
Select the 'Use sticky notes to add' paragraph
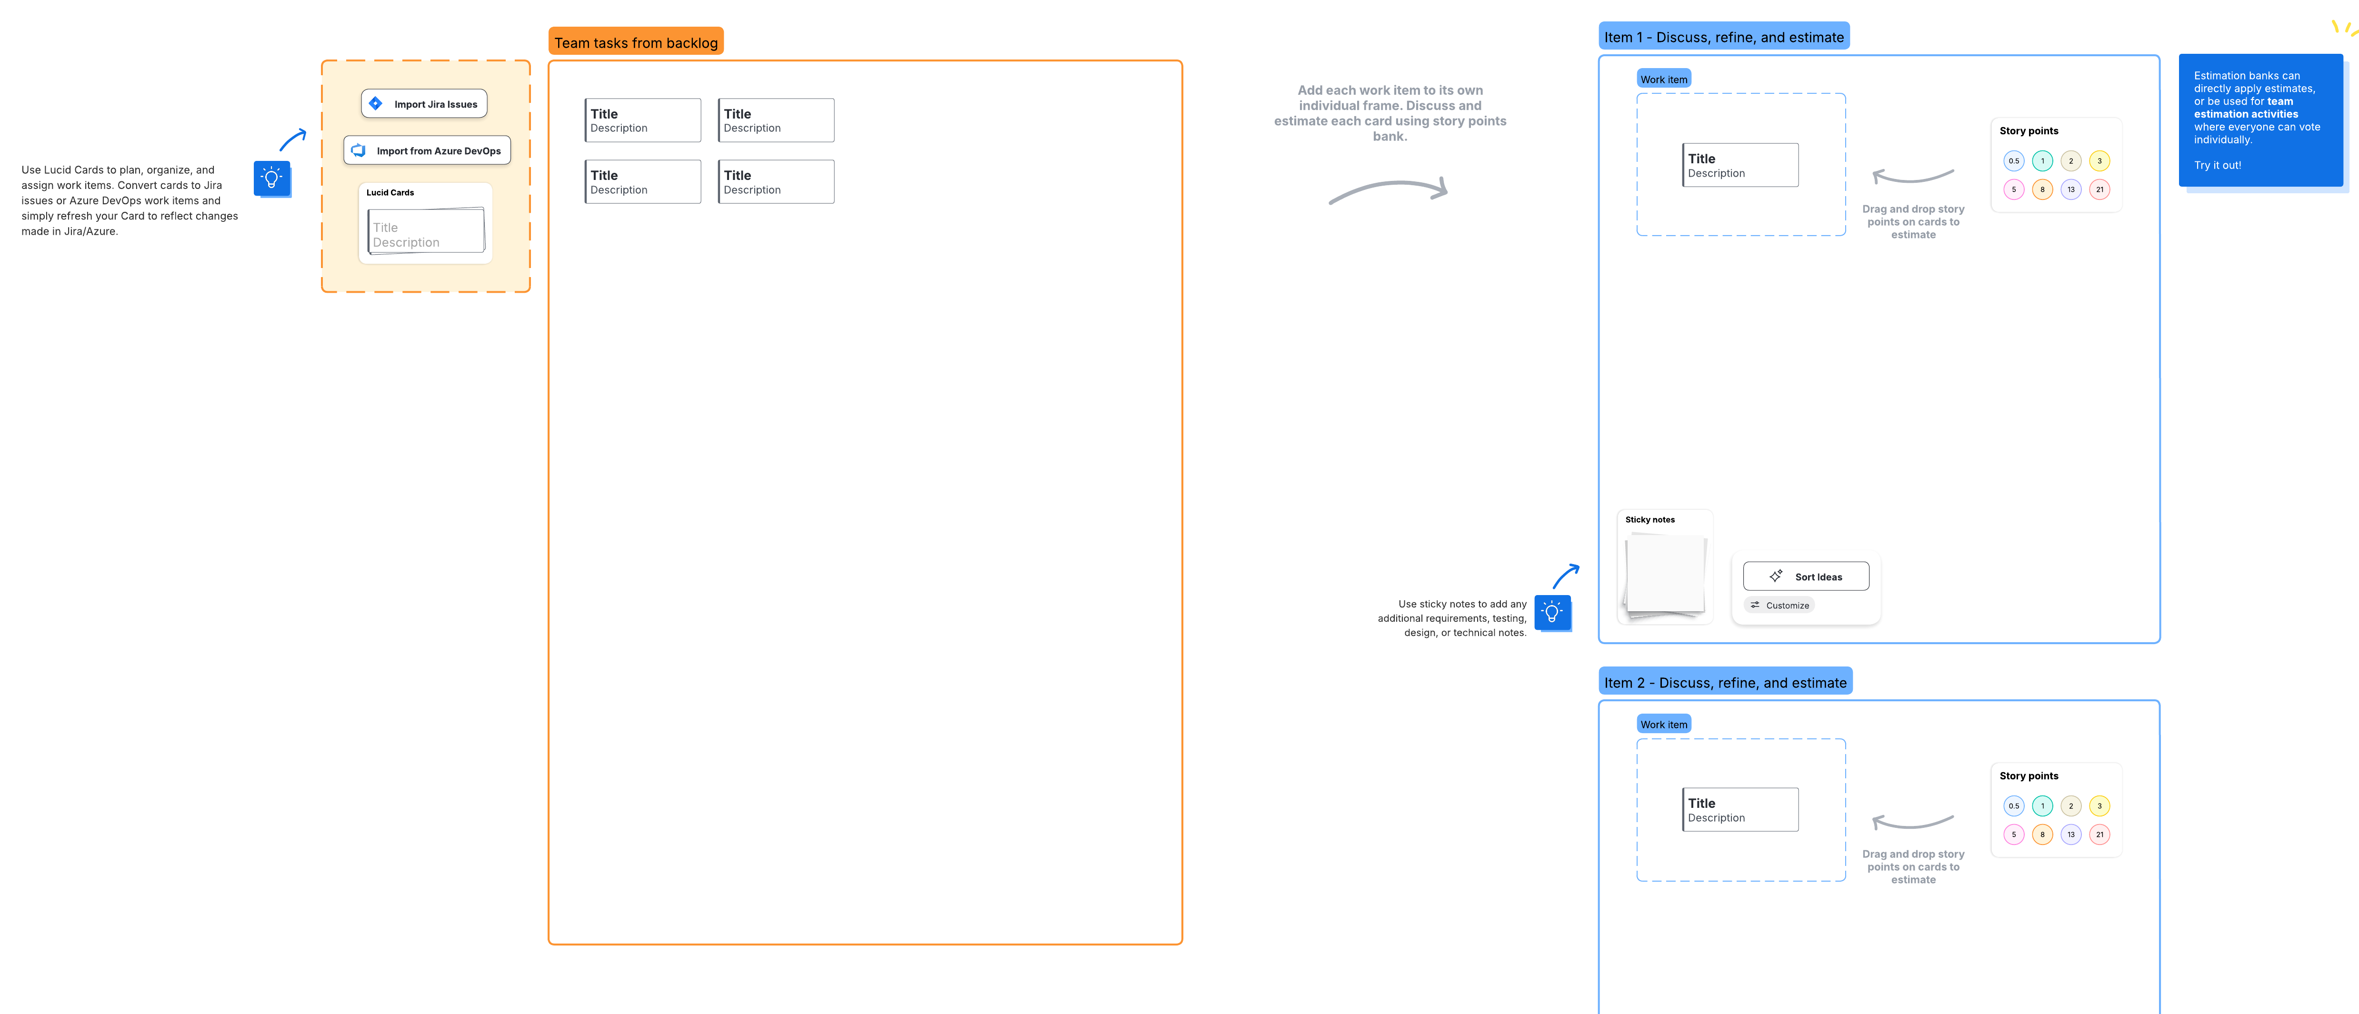click(1451, 619)
